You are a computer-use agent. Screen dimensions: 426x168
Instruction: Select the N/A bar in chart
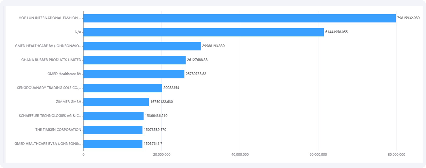[x=203, y=32]
